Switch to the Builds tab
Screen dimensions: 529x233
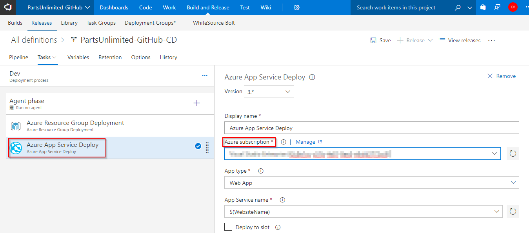(x=15, y=23)
